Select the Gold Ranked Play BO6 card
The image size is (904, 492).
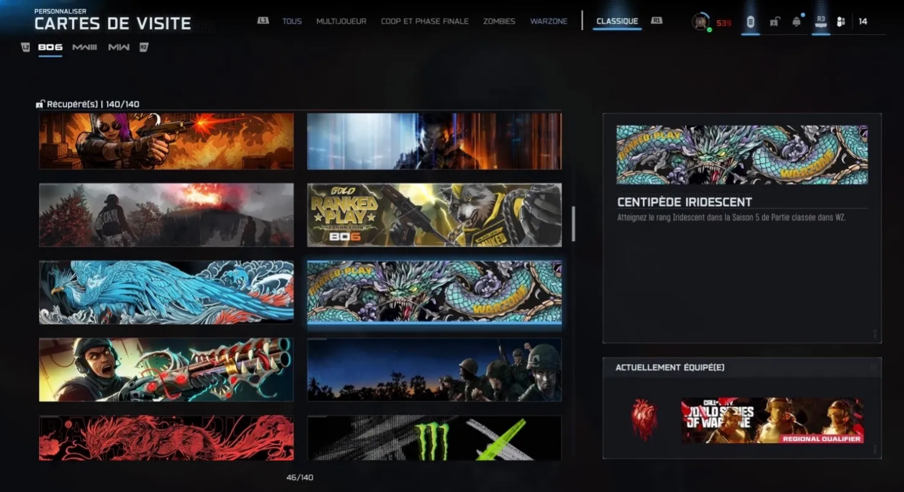click(434, 215)
